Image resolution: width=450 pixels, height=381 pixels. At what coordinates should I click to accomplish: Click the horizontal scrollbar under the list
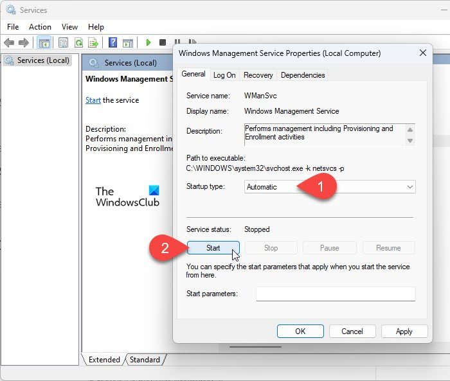pos(255,347)
